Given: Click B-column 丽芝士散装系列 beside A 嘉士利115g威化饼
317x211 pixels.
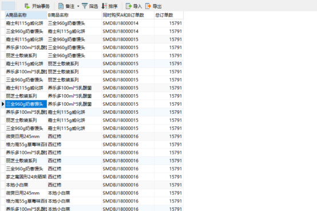Looking at the screenshot, I should coord(74,63).
